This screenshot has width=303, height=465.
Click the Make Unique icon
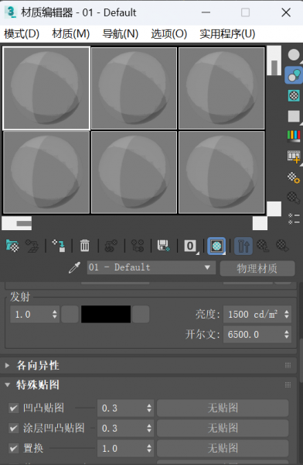pos(138,246)
